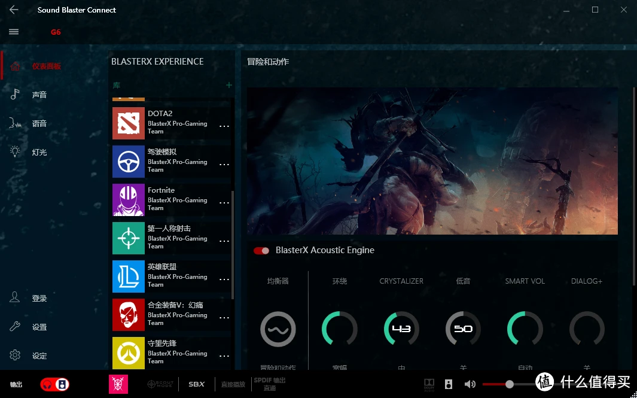This screenshot has height=398, width=637.
Task: Open the 第一人称射击 profile options (three dots)
Action: click(224, 241)
